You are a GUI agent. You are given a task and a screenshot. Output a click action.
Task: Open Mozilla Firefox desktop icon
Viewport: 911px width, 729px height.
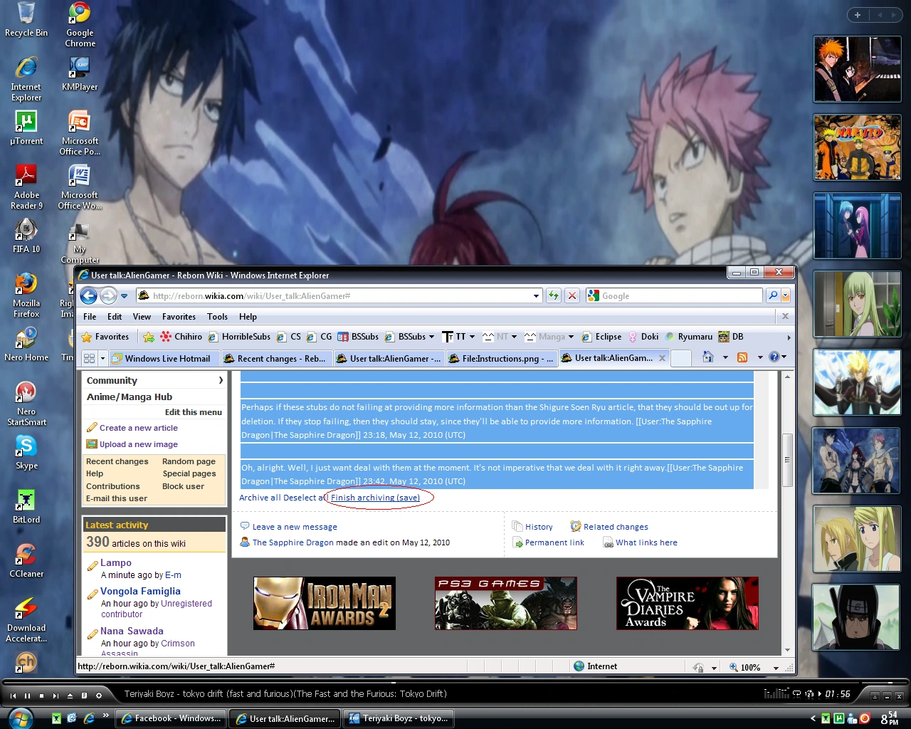(x=26, y=295)
